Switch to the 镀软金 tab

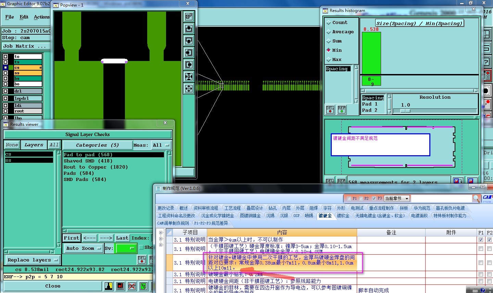343,216
